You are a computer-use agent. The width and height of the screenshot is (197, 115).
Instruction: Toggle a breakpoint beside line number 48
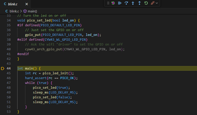pos(3,88)
